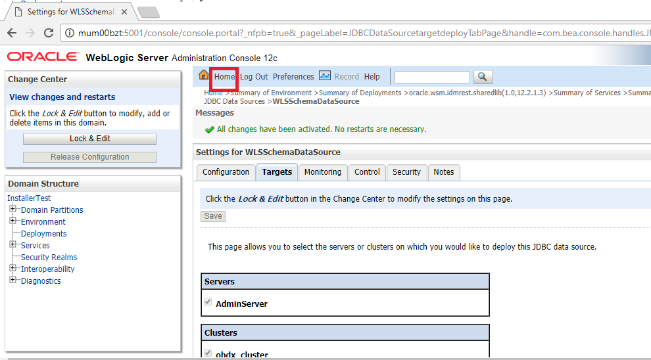Expand Services tree node

click(x=13, y=244)
